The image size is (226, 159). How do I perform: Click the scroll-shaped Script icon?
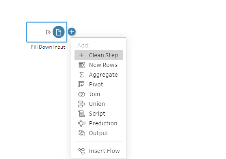81,114
